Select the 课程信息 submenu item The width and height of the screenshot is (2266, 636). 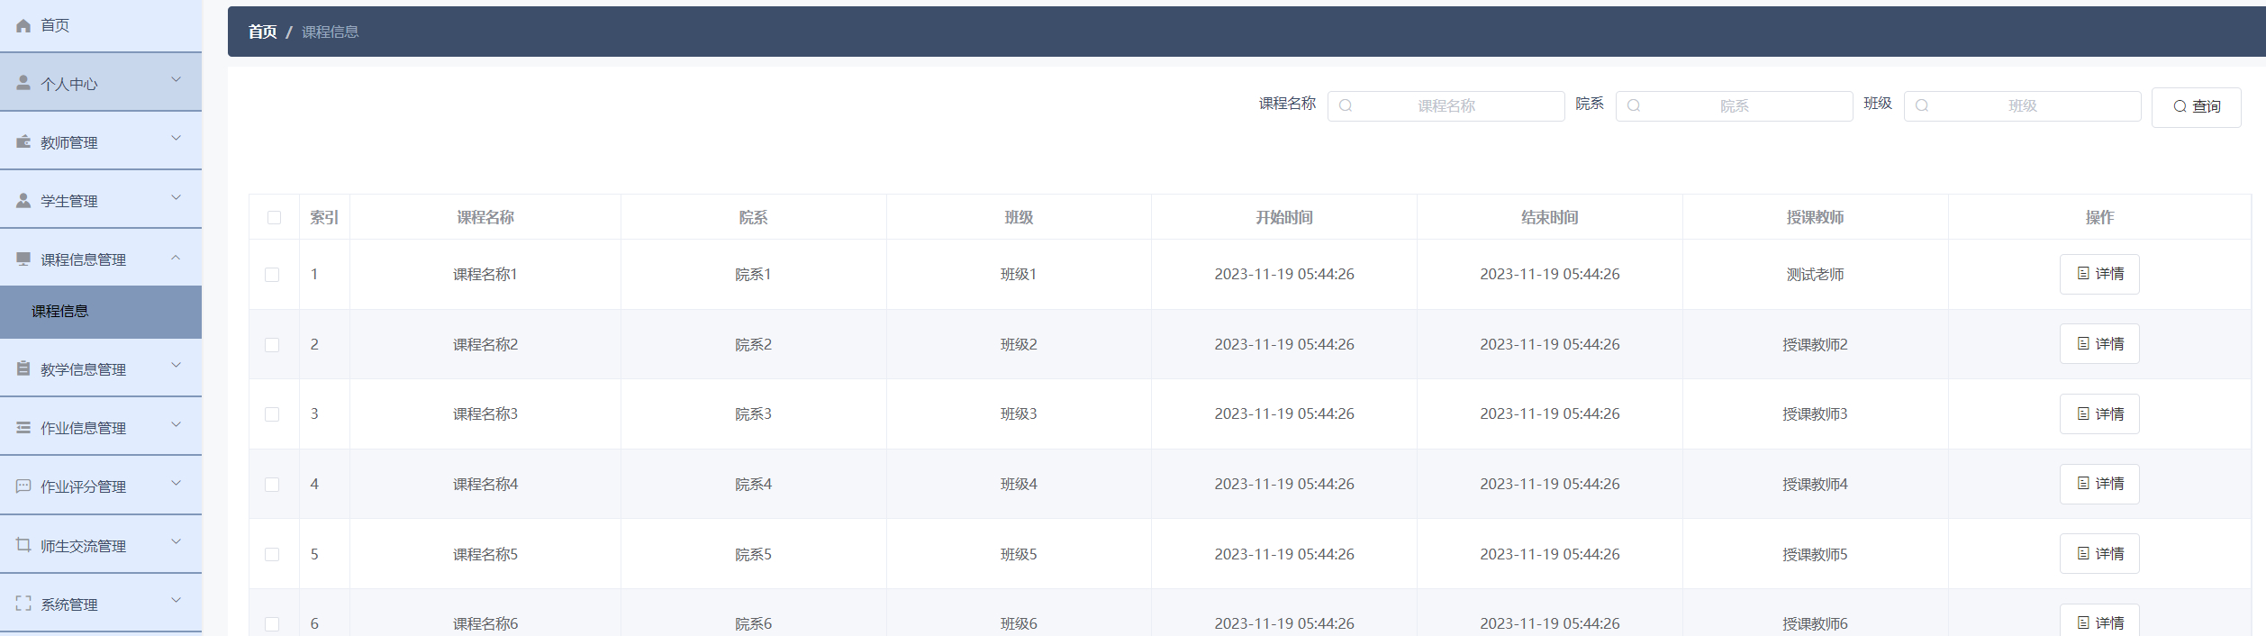point(101,312)
